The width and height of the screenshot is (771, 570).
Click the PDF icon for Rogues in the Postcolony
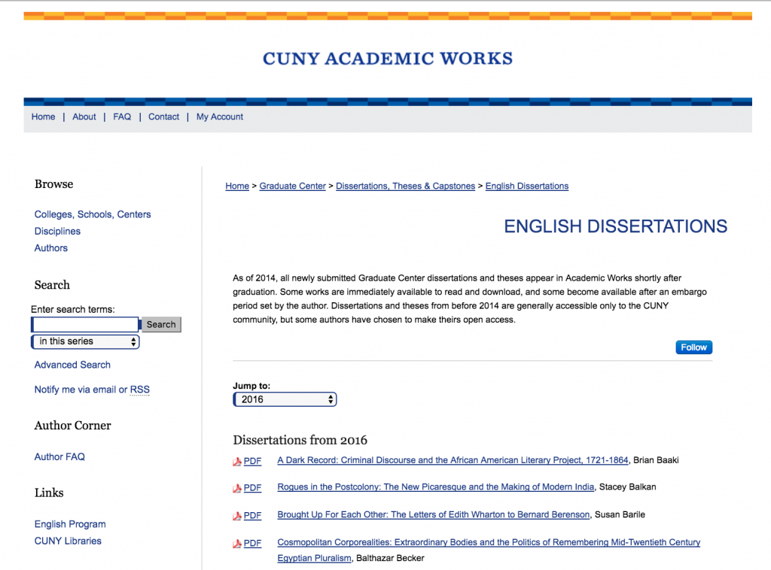point(237,488)
